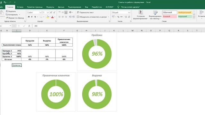Image resolution: width=205 pixels, height=115 pixels.
Task: Click the text orientation icon
Action: (70, 12)
